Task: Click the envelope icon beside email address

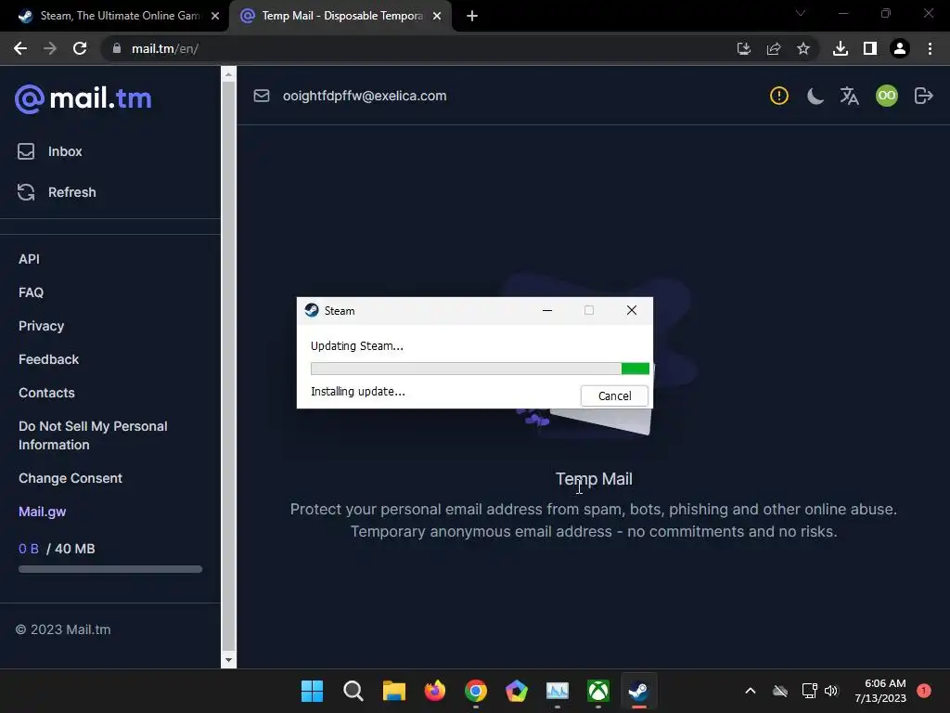Action: (x=262, y=96)
